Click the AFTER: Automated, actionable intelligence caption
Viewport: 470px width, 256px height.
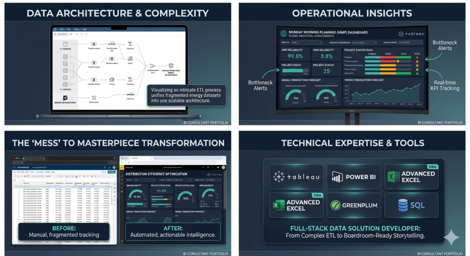click(x=173, y=231)
